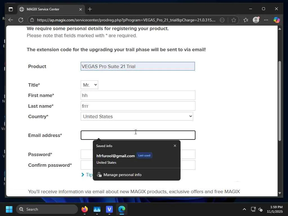Click the browser back arrow

click(11, 20)
